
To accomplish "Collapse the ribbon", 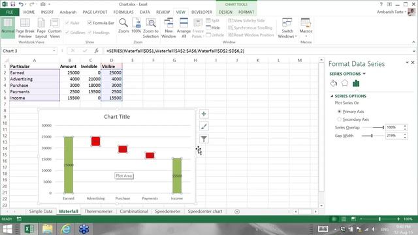I will [x=413, y=42].
